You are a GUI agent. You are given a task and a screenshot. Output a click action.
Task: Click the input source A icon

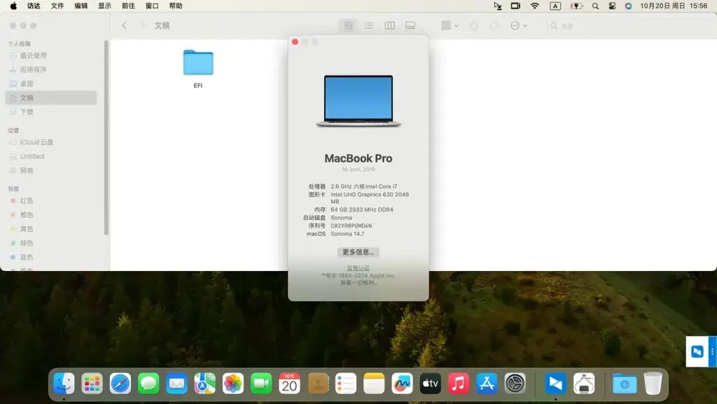(555, 6)
